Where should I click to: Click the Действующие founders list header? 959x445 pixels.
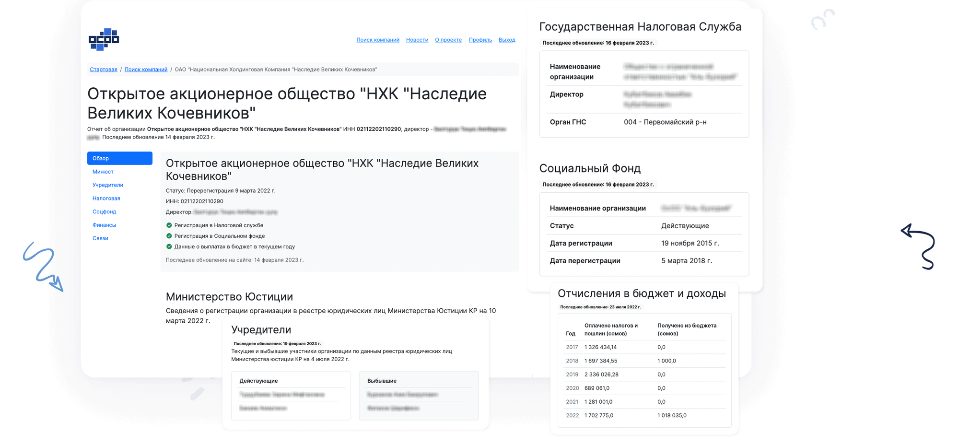pos(258,381)
